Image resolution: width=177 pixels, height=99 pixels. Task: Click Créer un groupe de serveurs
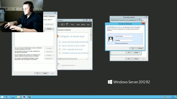tap(72, 50)
